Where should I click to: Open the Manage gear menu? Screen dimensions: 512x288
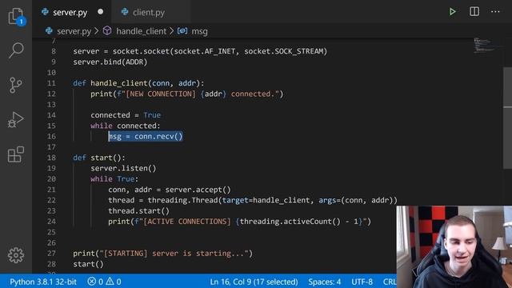coord(16,255)
